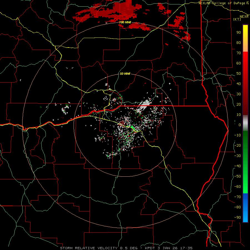Click the [KT] units label

pos(237,19)
